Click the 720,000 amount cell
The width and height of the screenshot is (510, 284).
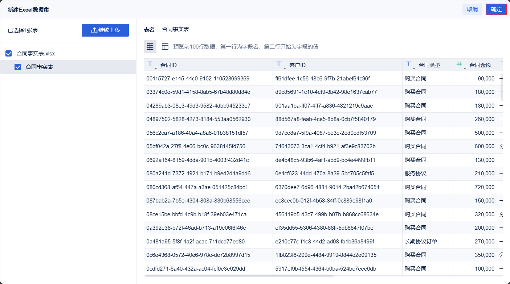[485, 187]
